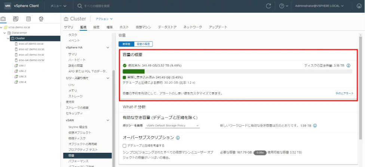Image resolution: width=365 pixels, height=167 pixels.
Task: Open the データストア tab
Action: tap(167, 27)
